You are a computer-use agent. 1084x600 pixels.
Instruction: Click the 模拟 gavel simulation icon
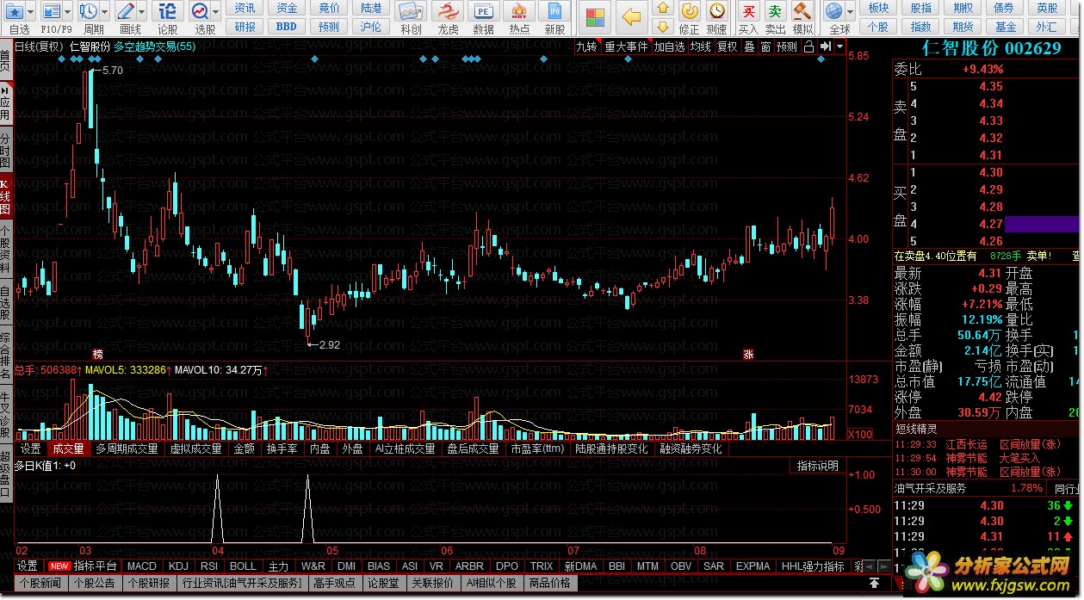(x=802, y=11)
